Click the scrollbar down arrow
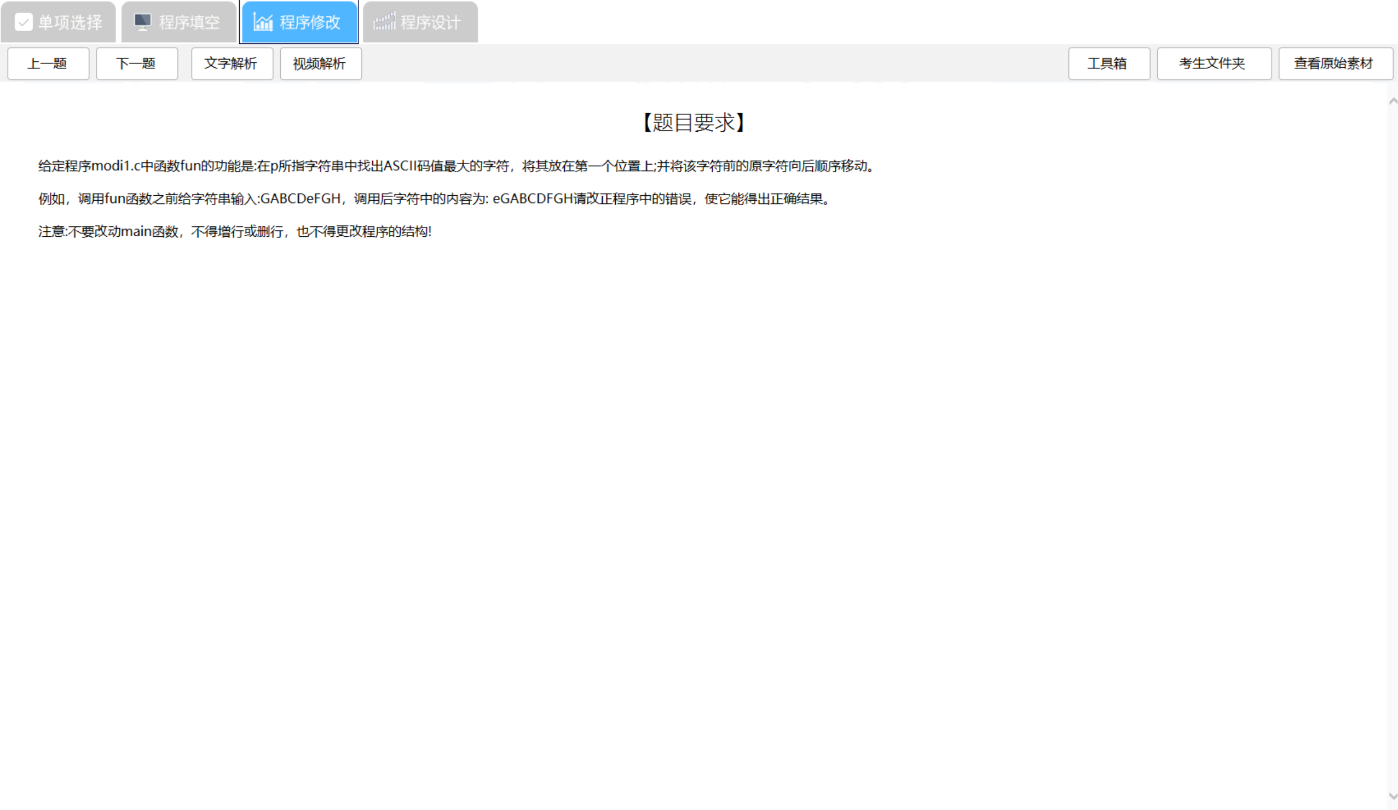Screen dimensions: 1398x810 [x=1393, y=796]
